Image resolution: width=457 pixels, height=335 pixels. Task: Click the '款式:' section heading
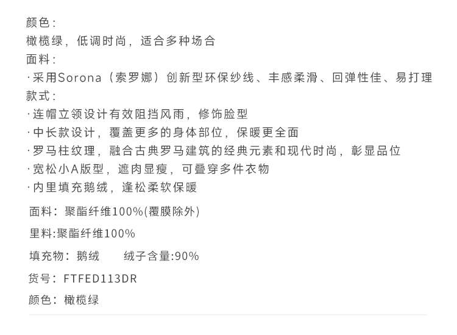(41, 96)
